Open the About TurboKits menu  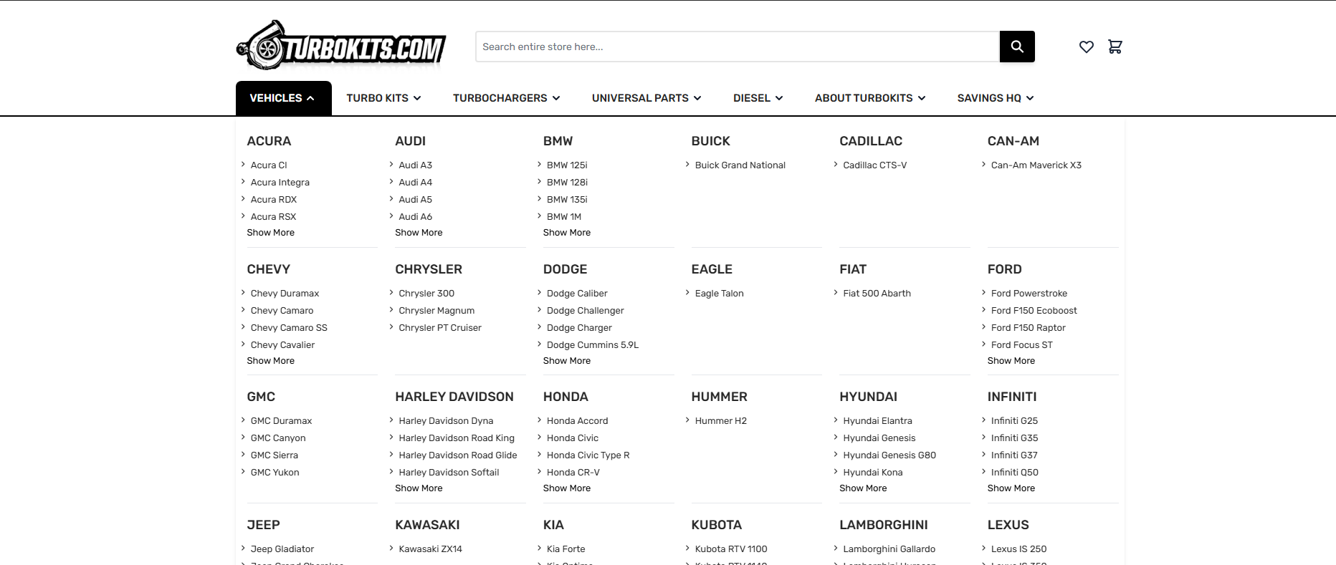[x=869, y=98]
